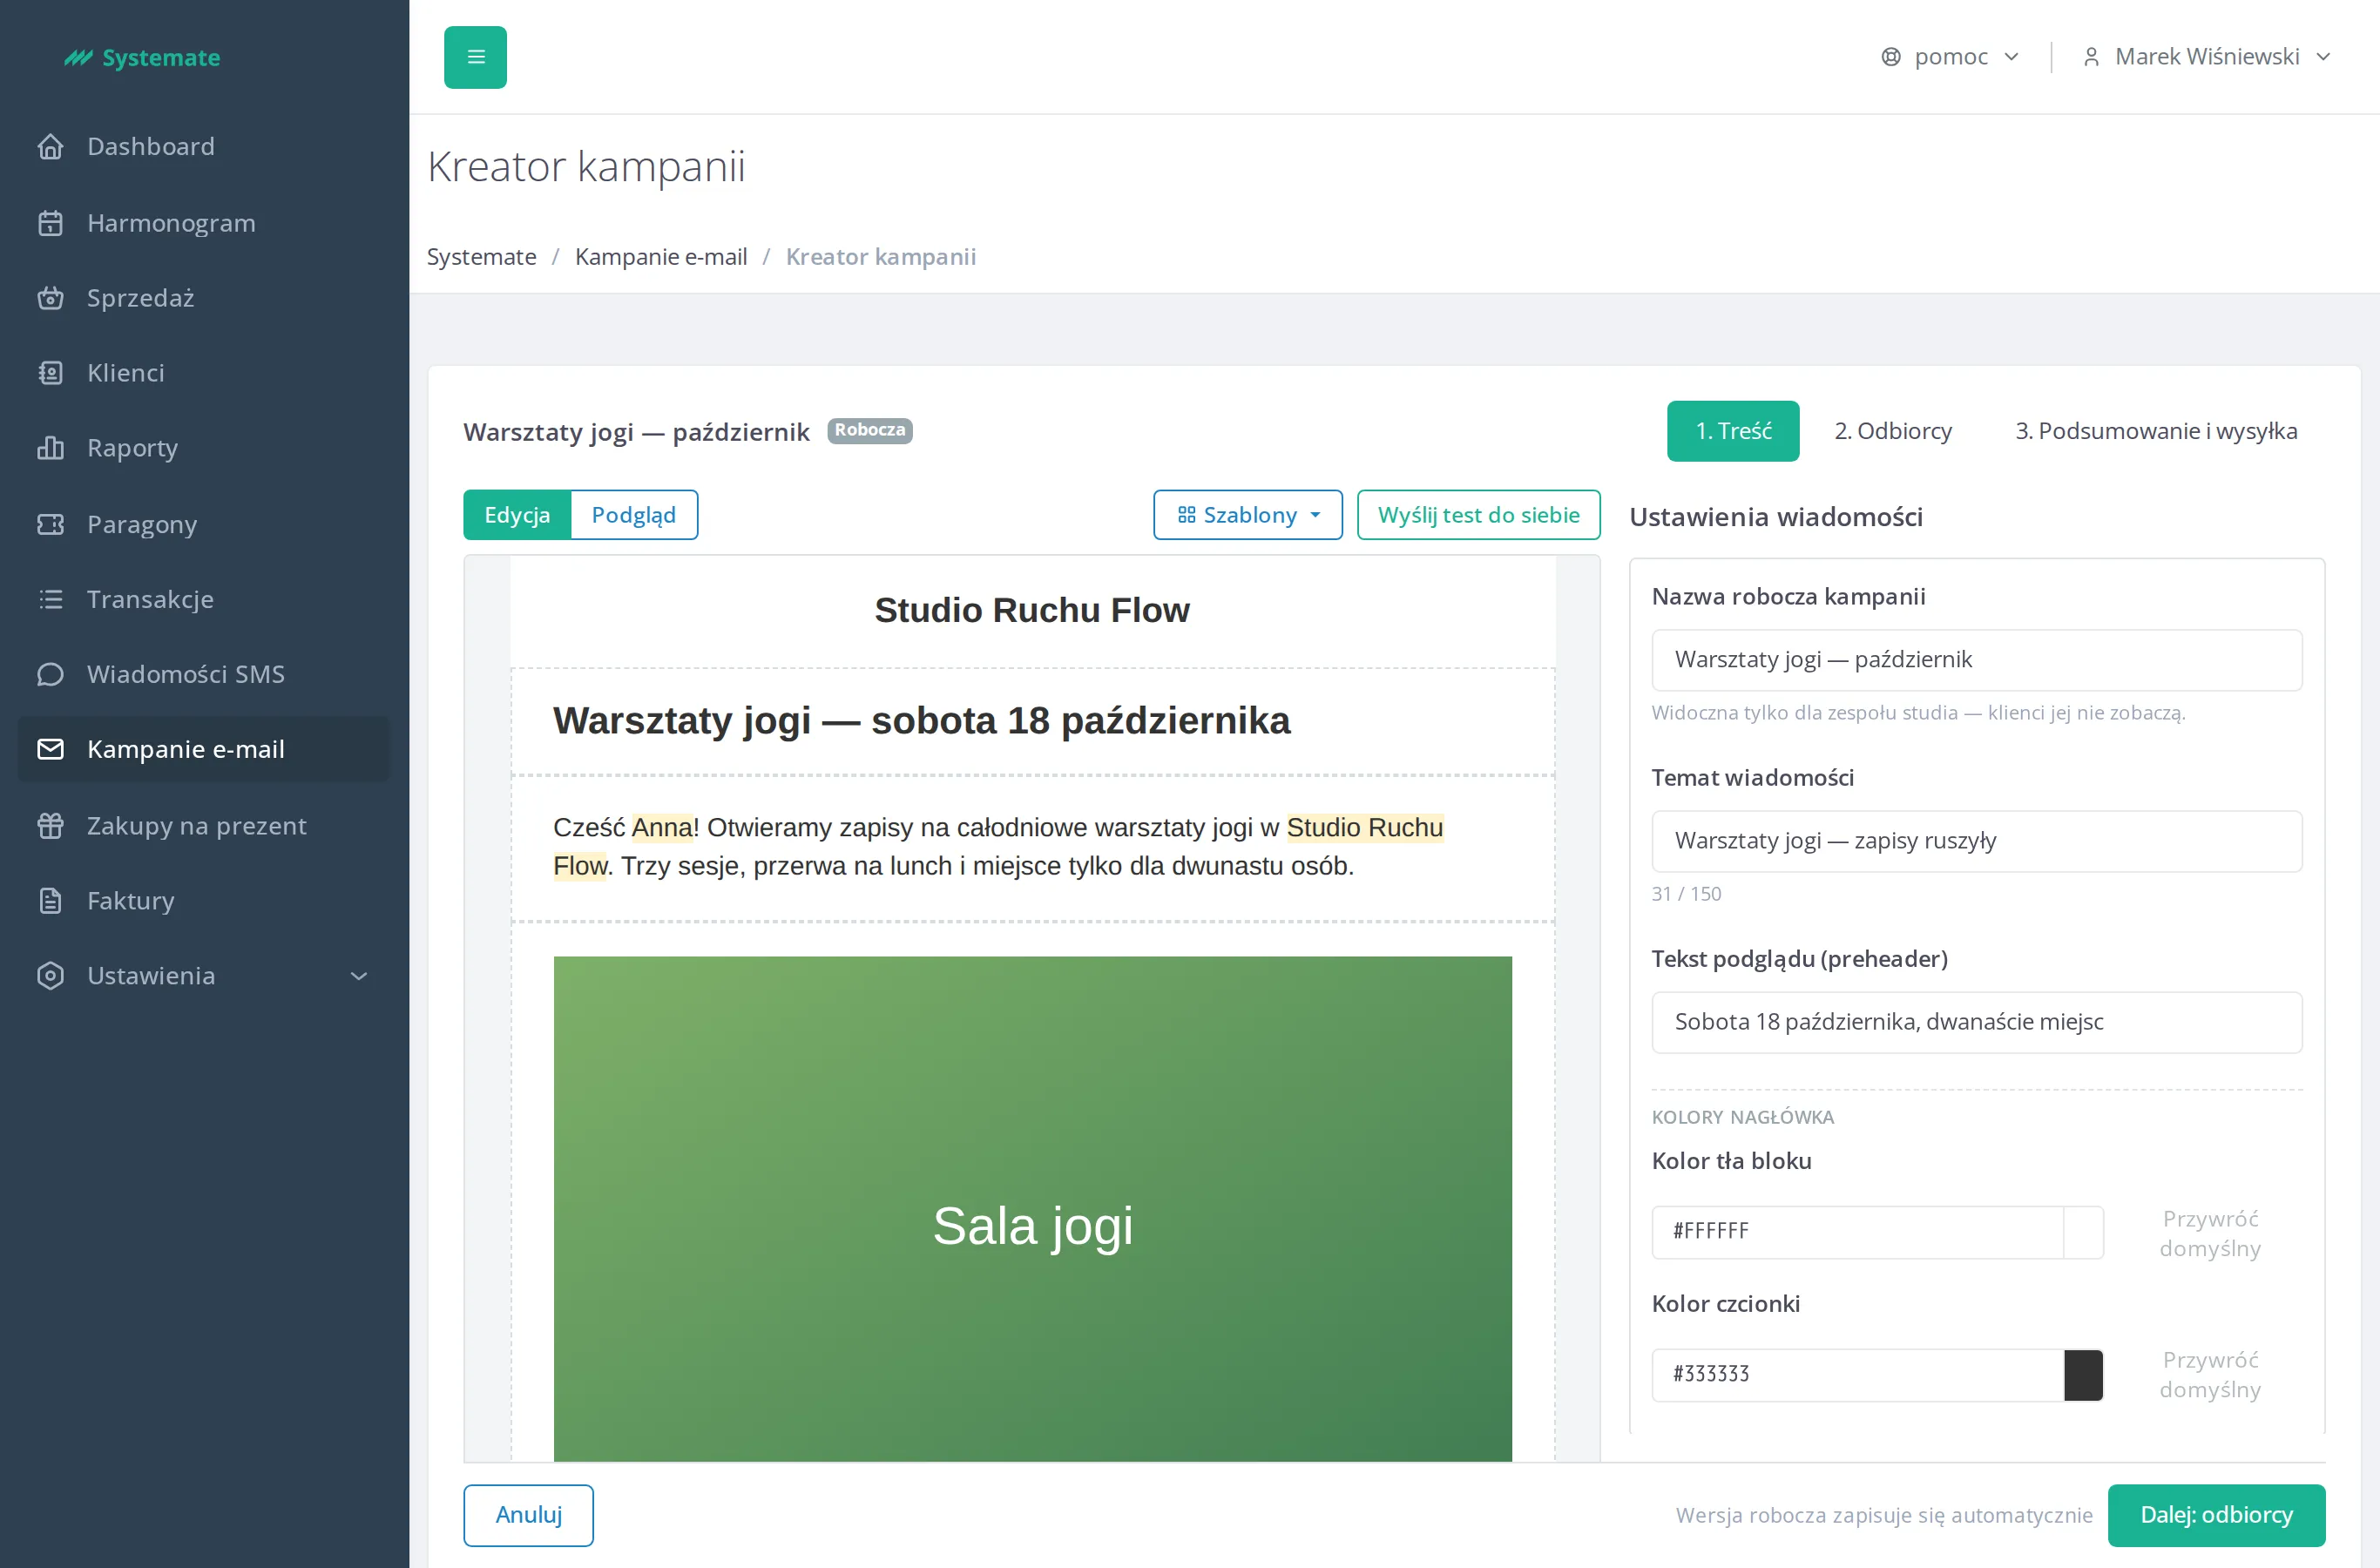This screenshot has height=1568, width=2380.
Task: Click the Zakupy na prezent gift icon
Action: (x=50, y=825)
